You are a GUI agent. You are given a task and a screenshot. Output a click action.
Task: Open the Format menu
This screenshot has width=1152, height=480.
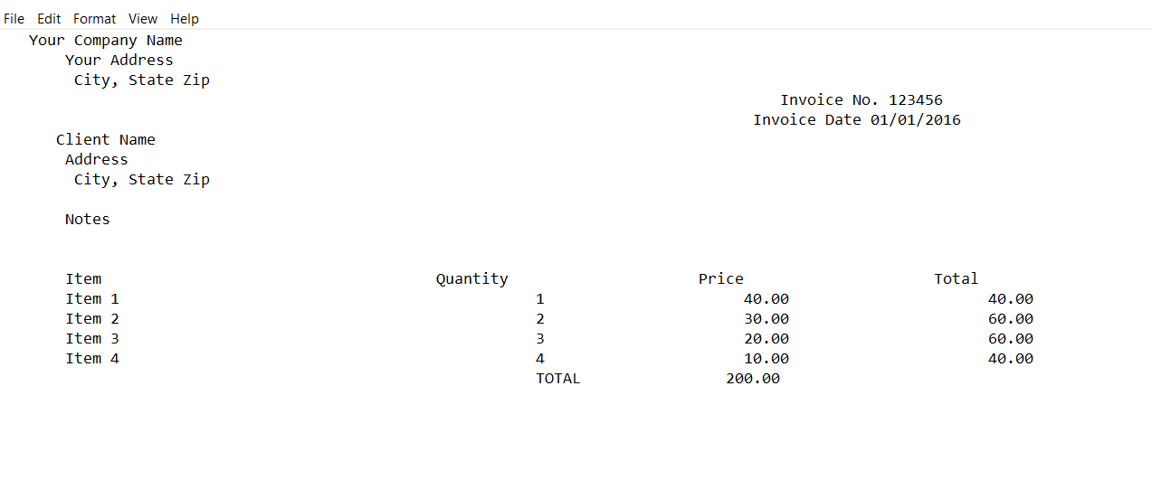(x=95, y=18)
